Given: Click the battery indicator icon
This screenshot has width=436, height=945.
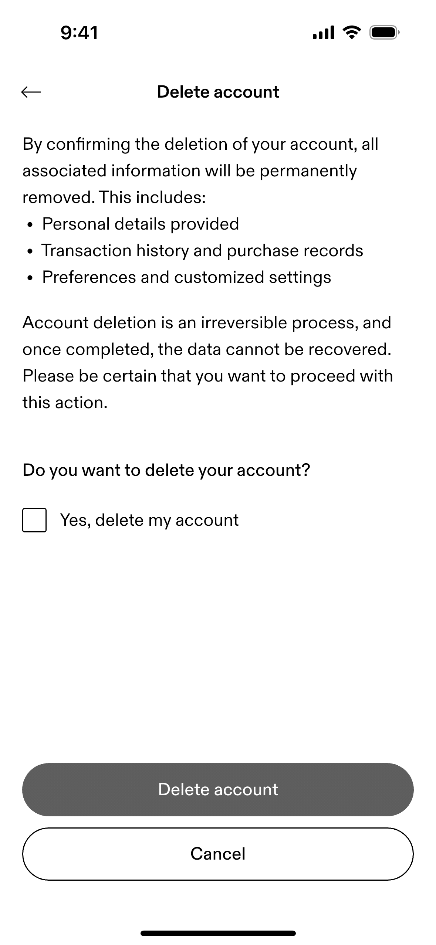Looking at the screenshot, I should point(384,33).
